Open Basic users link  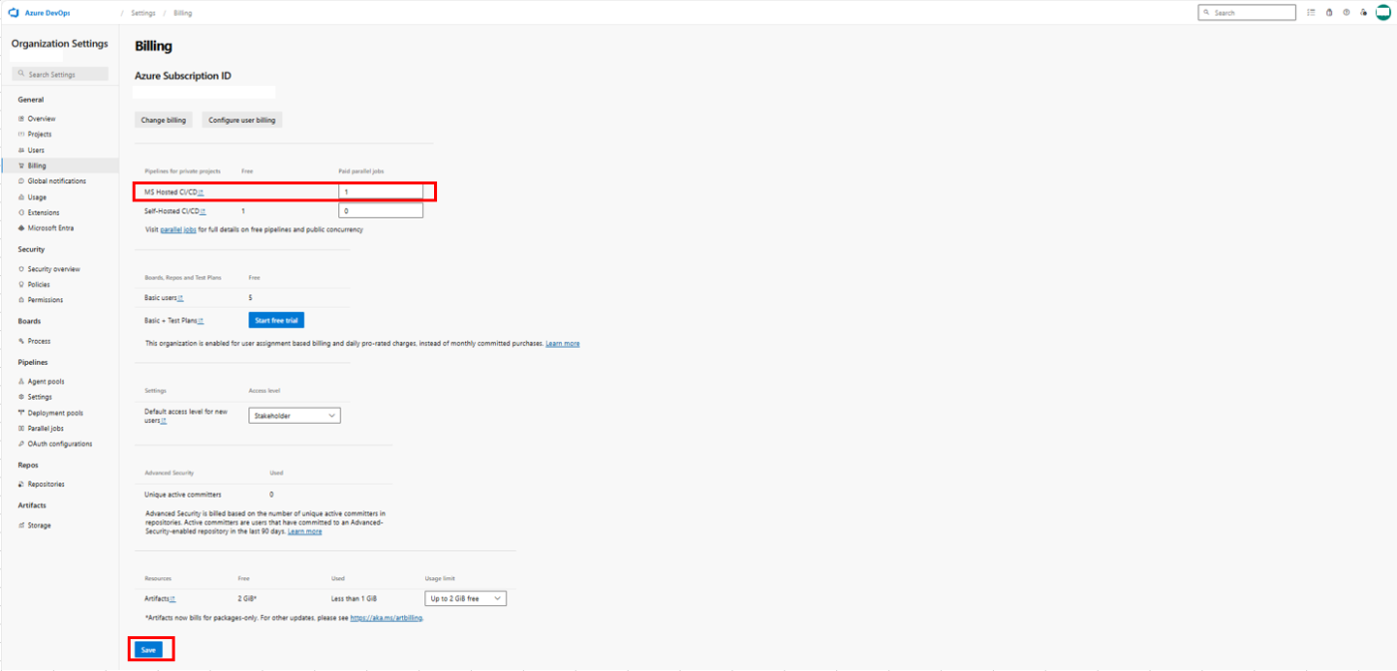180,297
